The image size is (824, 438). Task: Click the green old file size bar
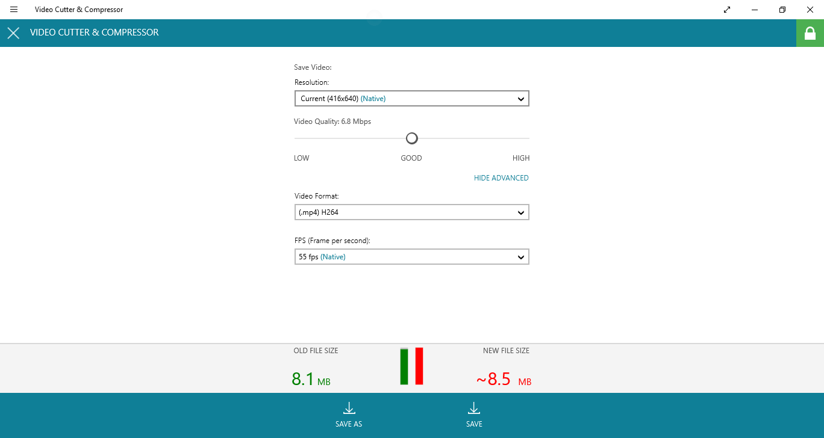coord(404,366)
